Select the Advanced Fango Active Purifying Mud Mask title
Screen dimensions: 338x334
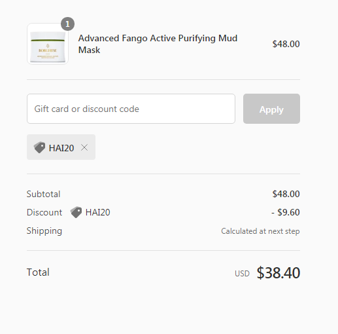point(158,44)
